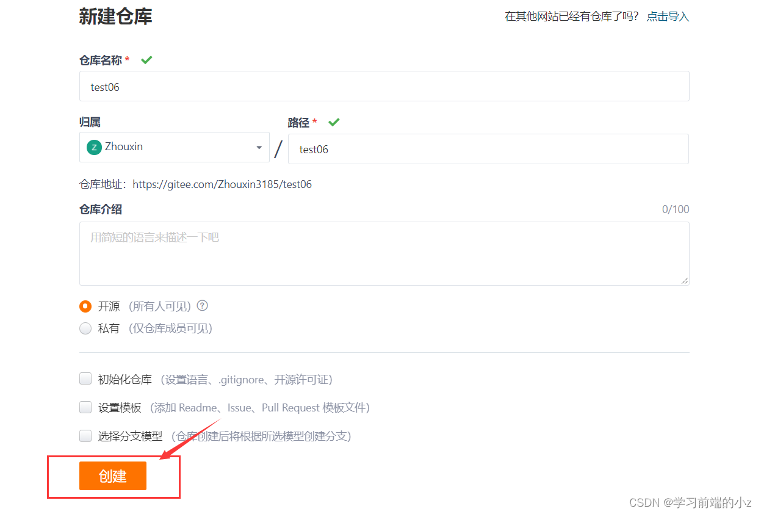Open the question mark help icon by 开源
The width and height of the screenshot is (761, 514).
click(203, 306)
